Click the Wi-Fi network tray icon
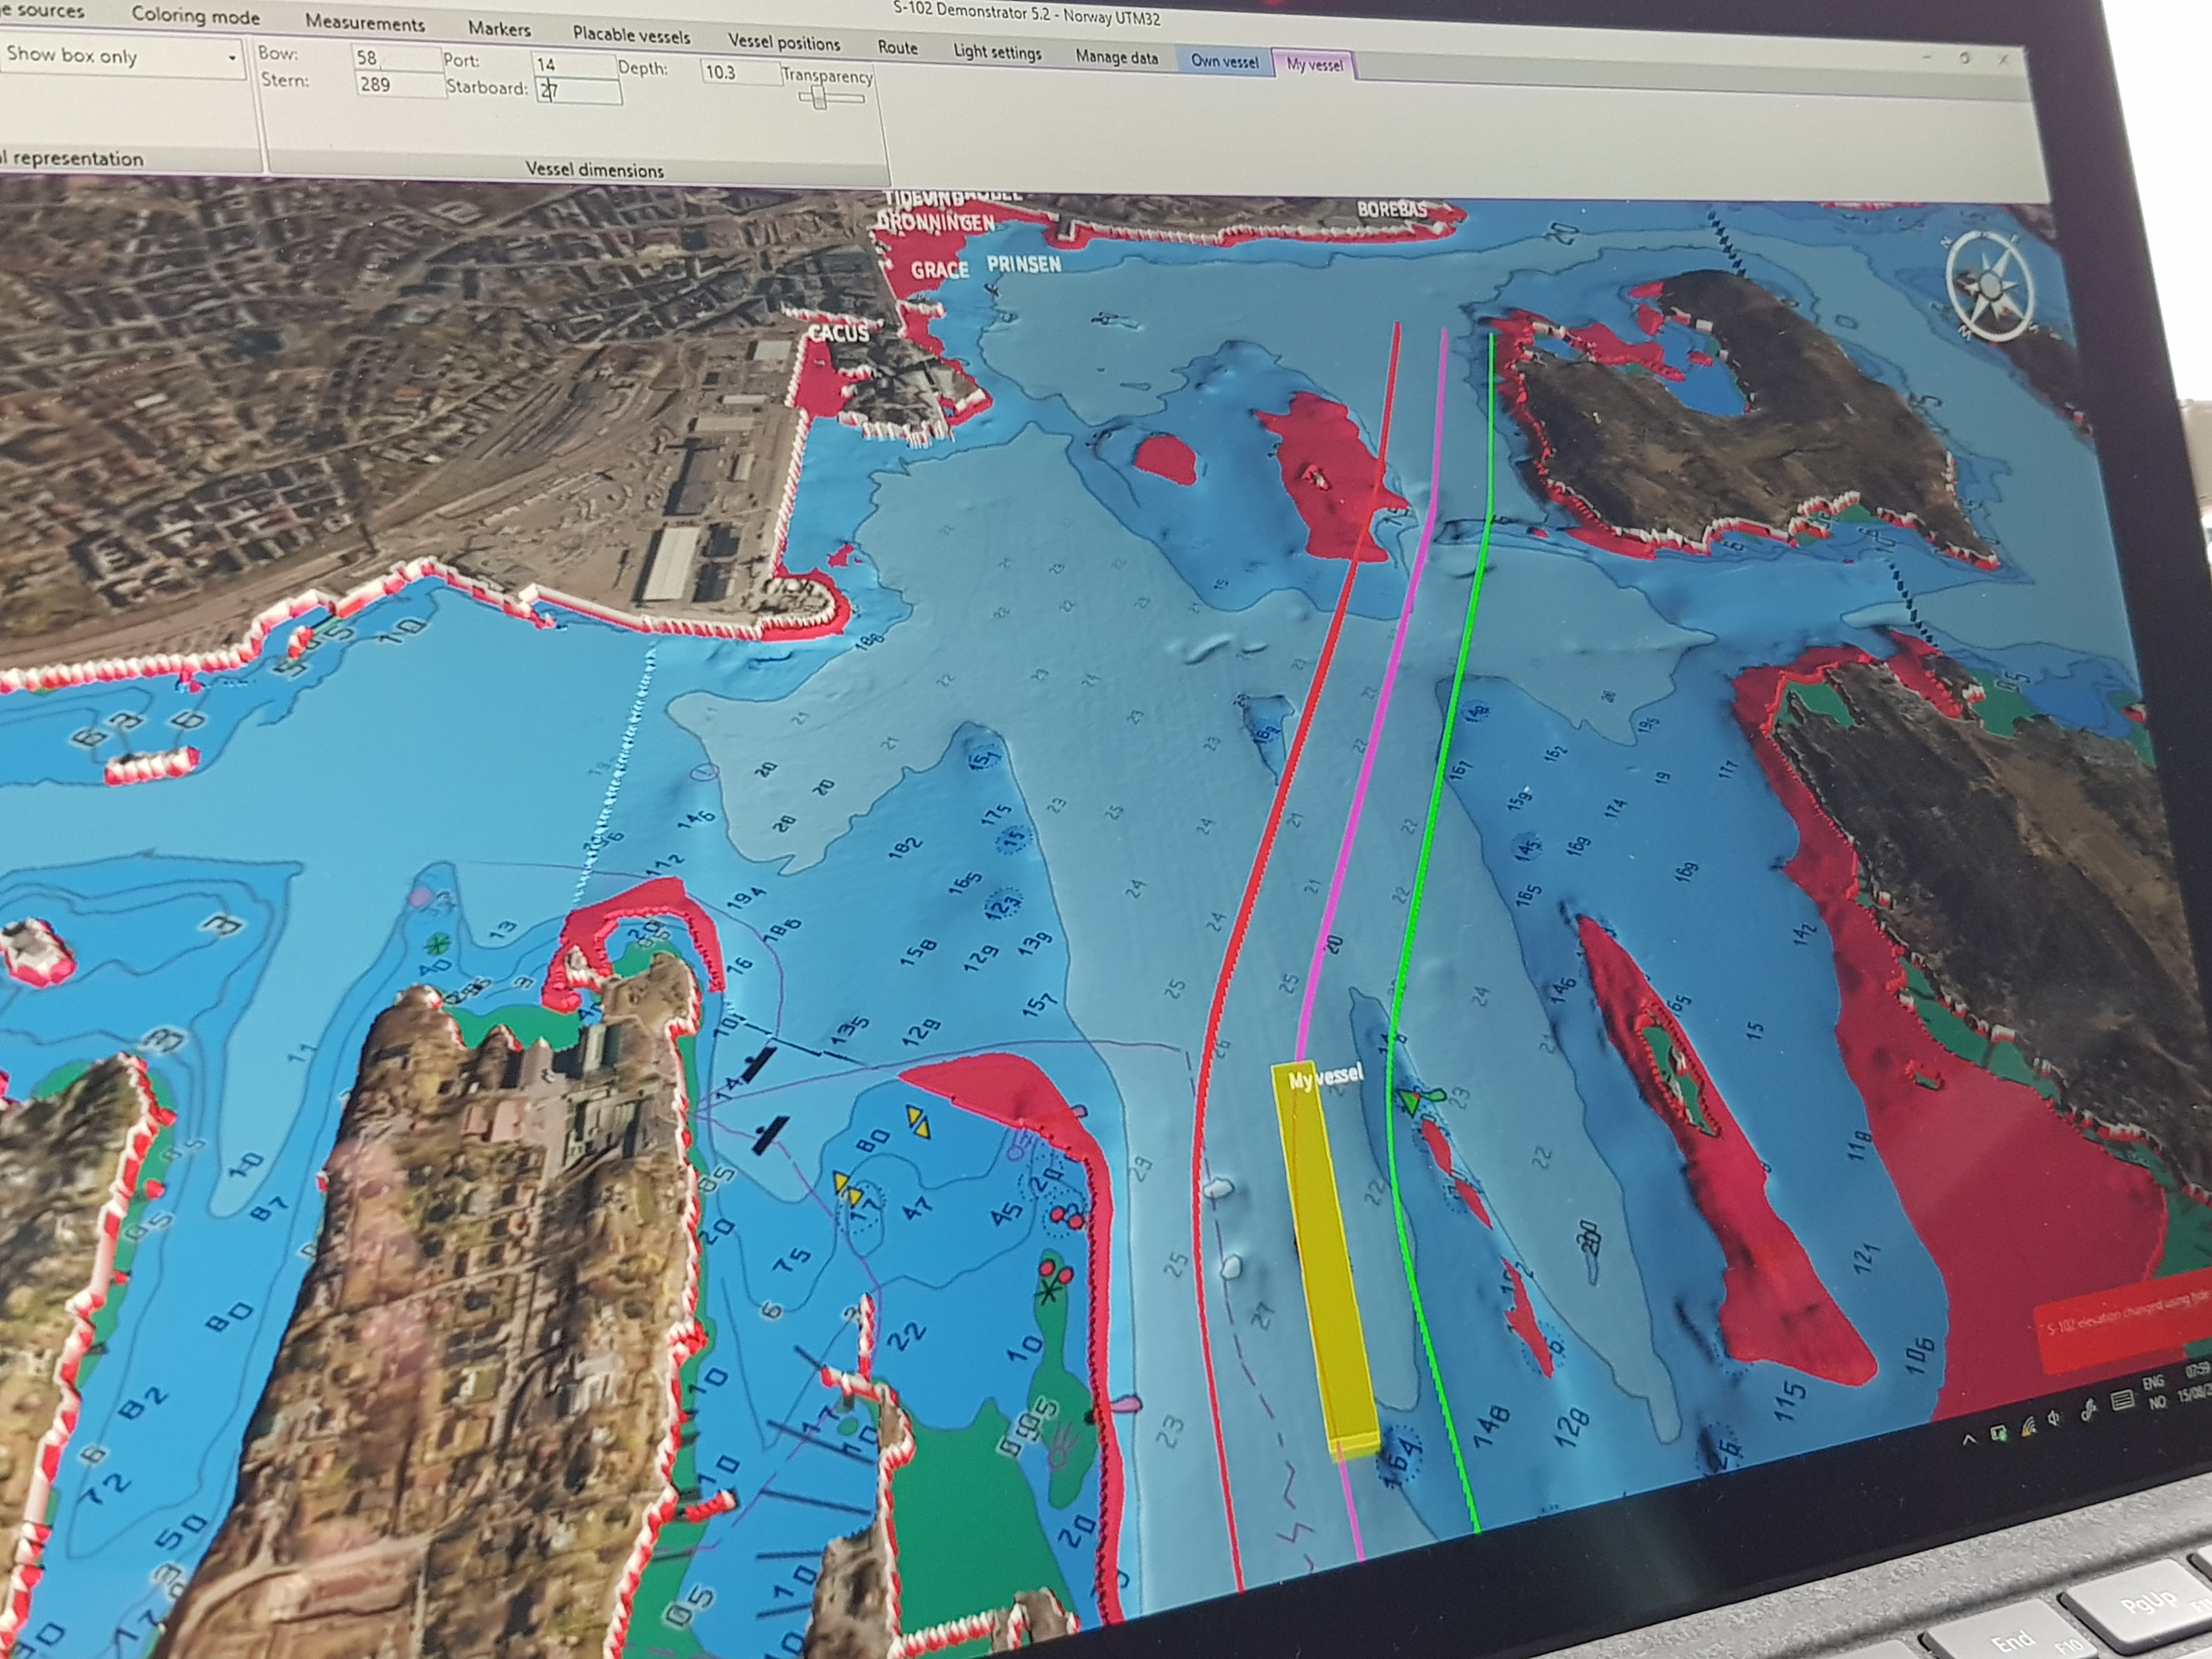The width and height of the screenshot is (2212, 1659). 2029,1427
